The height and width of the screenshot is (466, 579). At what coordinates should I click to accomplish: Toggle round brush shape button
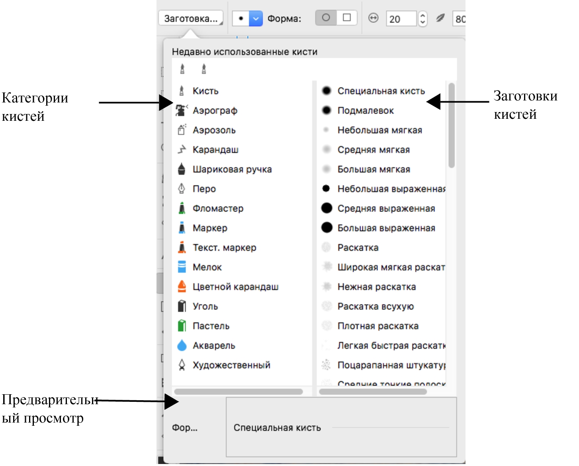326,18
